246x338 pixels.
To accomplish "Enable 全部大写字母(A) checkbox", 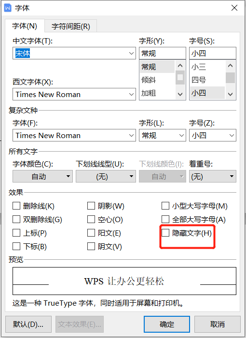I will (x=165, y=219).
